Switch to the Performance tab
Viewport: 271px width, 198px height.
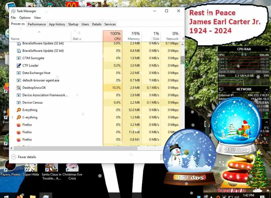pyautogui.click(x=37, y=24)
